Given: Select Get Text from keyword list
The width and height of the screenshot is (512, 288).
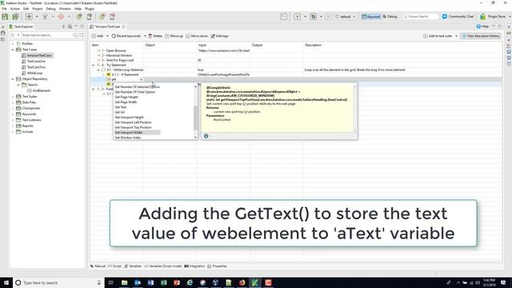Looking at the screenshot, I should tap(121, 107).
